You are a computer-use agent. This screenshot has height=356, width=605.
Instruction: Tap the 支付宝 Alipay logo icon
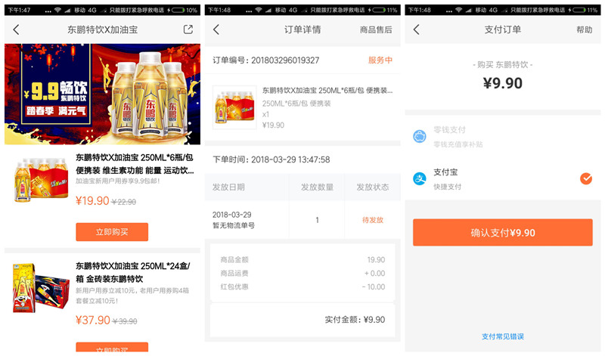420,178
